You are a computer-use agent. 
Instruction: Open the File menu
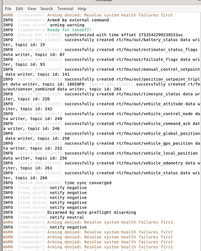[8, 9]
